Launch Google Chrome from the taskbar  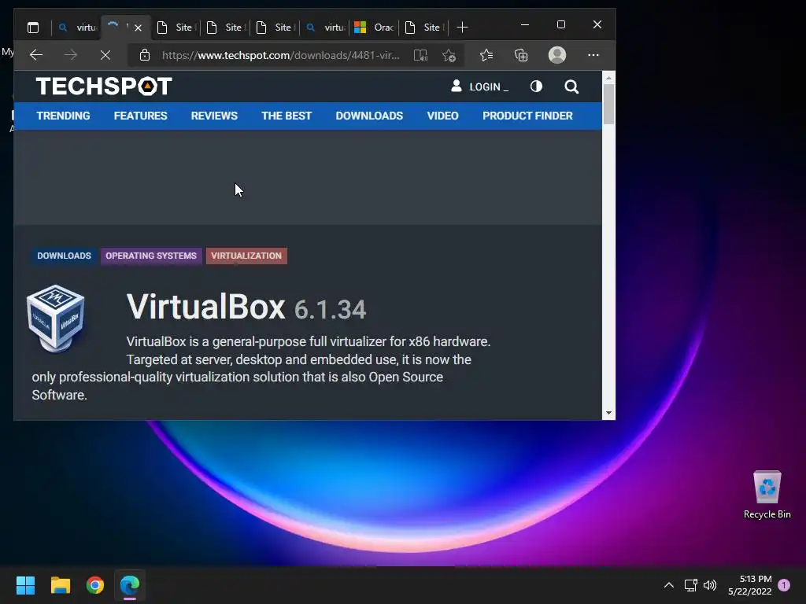95,585
